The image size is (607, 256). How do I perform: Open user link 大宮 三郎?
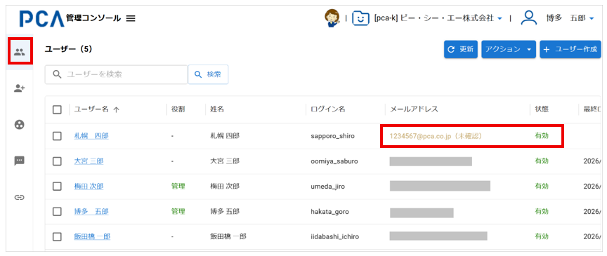tap(89, 161)
